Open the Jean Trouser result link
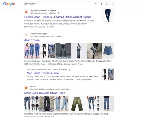 tap(32, 40)
